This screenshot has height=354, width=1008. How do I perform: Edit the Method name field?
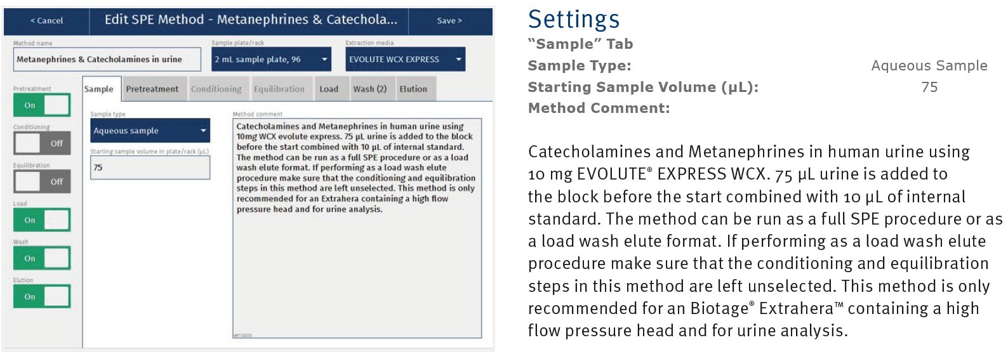coord(107,60)
